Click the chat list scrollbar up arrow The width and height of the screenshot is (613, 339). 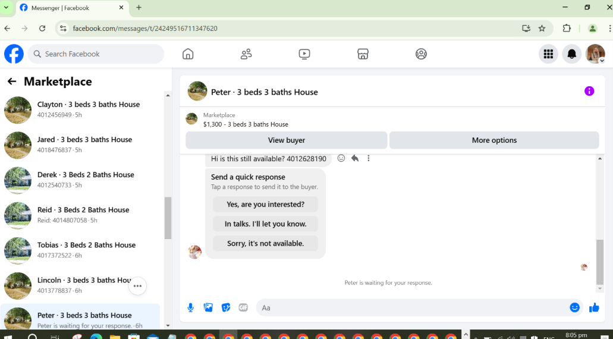168,95
